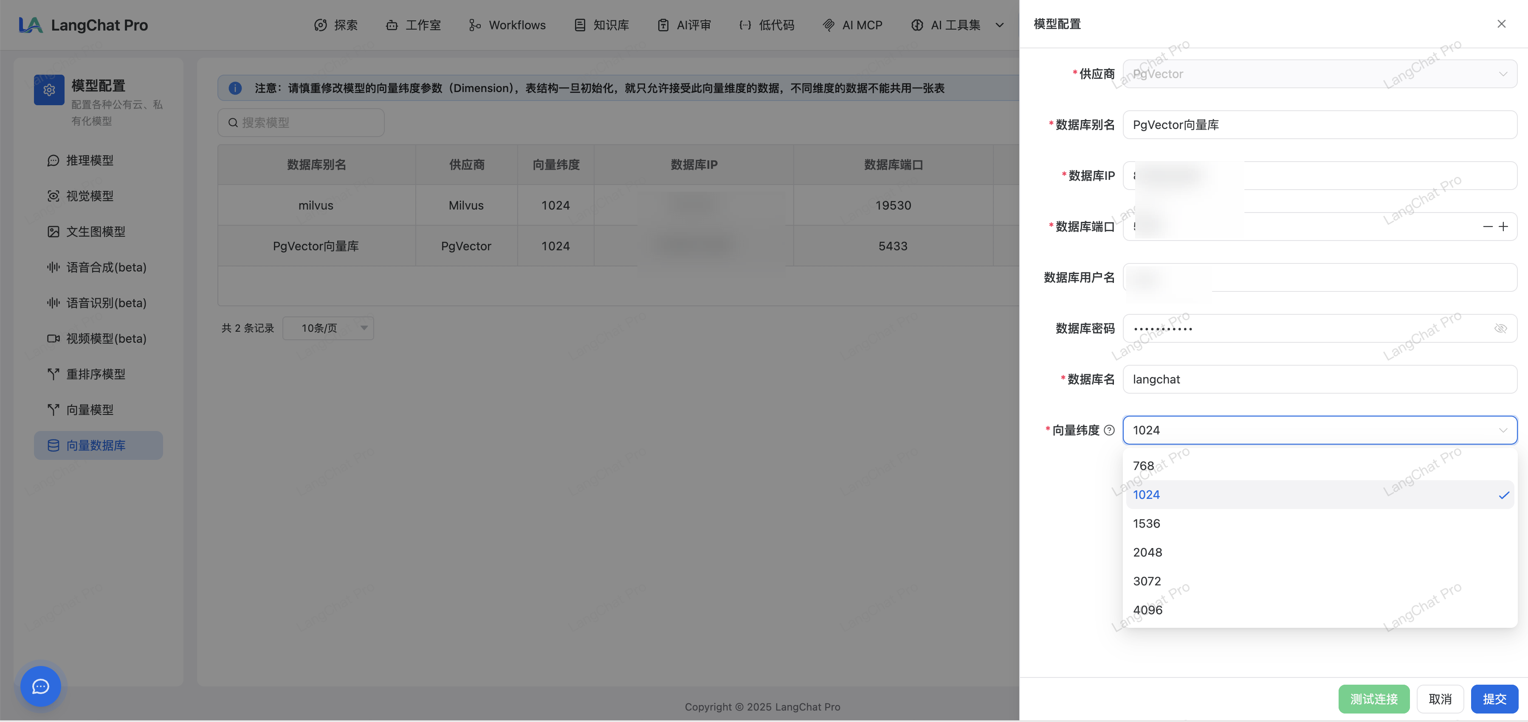1528x722 pixels.
Task: Click the help icon beside 向量纬度
Action: coord(1109,430)
